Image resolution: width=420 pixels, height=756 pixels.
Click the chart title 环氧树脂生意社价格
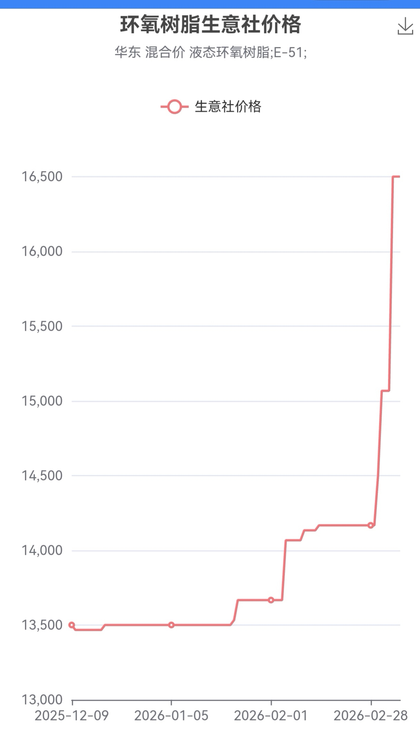point(210,25)
